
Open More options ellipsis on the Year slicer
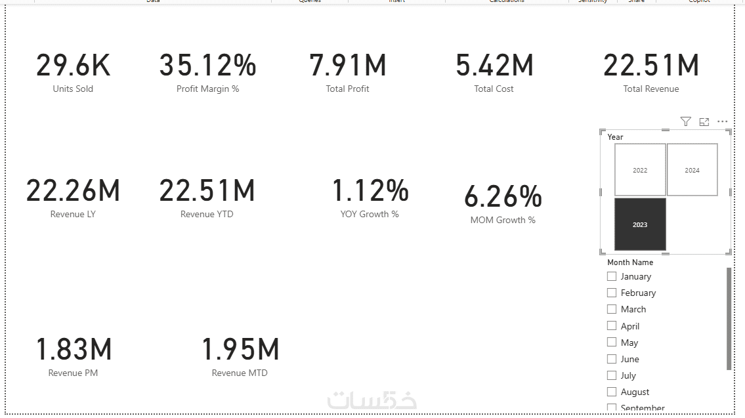click(722, 121)
